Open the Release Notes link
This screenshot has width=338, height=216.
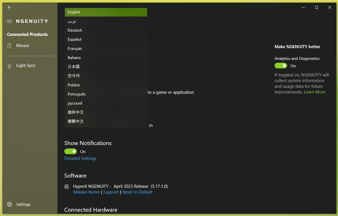[87, 192]
